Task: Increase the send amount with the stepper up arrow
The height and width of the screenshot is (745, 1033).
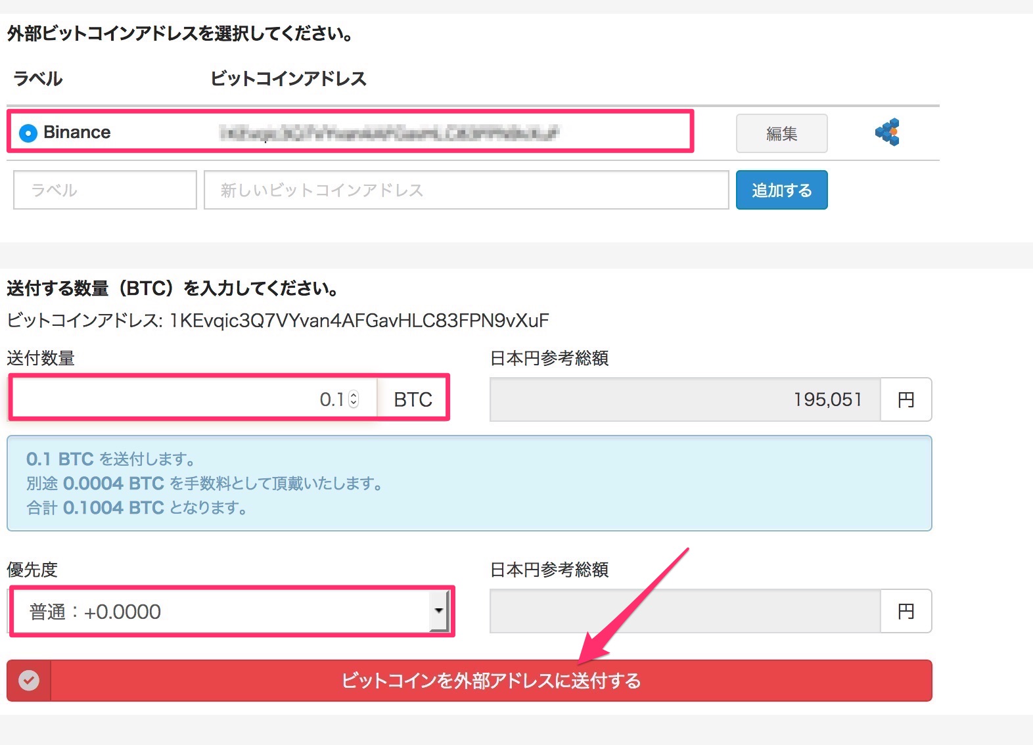Action: click(354, 394)
